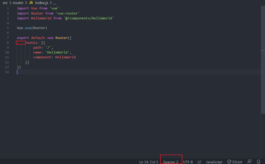The width and height of the screenshot is (265, 164).
Task: Open notifications bell icon
Action: tap(258, 162)
